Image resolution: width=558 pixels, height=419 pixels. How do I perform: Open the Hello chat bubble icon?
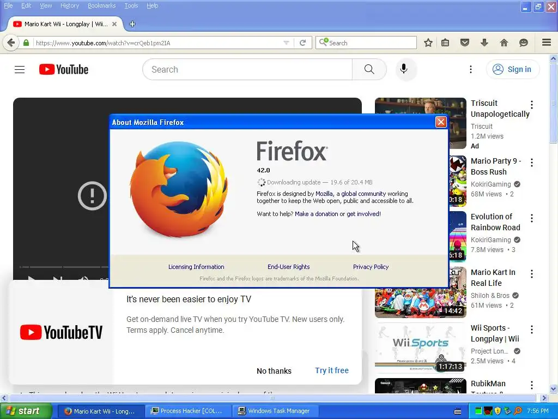[x=524, y=43]
